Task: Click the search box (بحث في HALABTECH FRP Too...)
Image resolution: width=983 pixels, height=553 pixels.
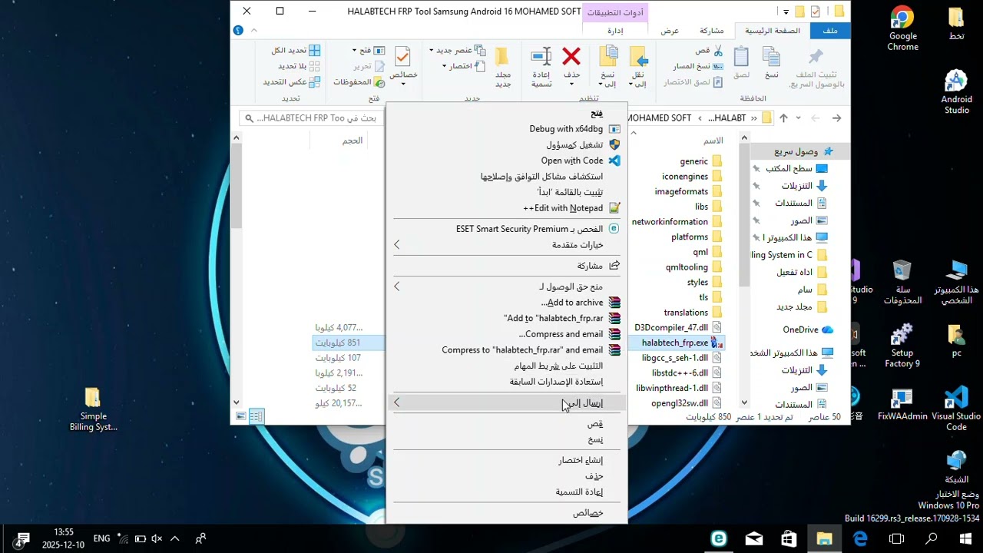Action: pos(312,118)
